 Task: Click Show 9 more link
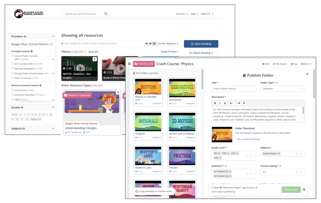pos(170,52)
